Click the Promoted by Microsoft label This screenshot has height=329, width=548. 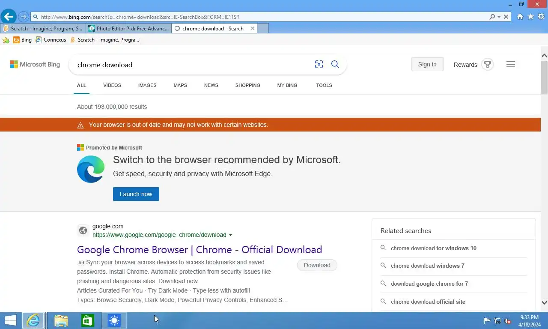[x=114, y=147]
